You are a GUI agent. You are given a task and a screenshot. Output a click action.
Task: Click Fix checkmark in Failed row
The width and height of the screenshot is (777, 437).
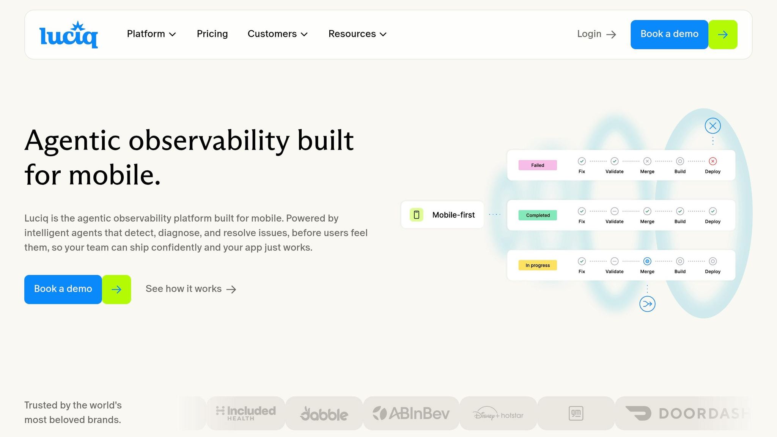pyautogui.click(x=582, y=161)
